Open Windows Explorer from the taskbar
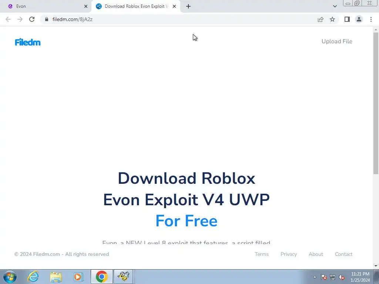 56,277
